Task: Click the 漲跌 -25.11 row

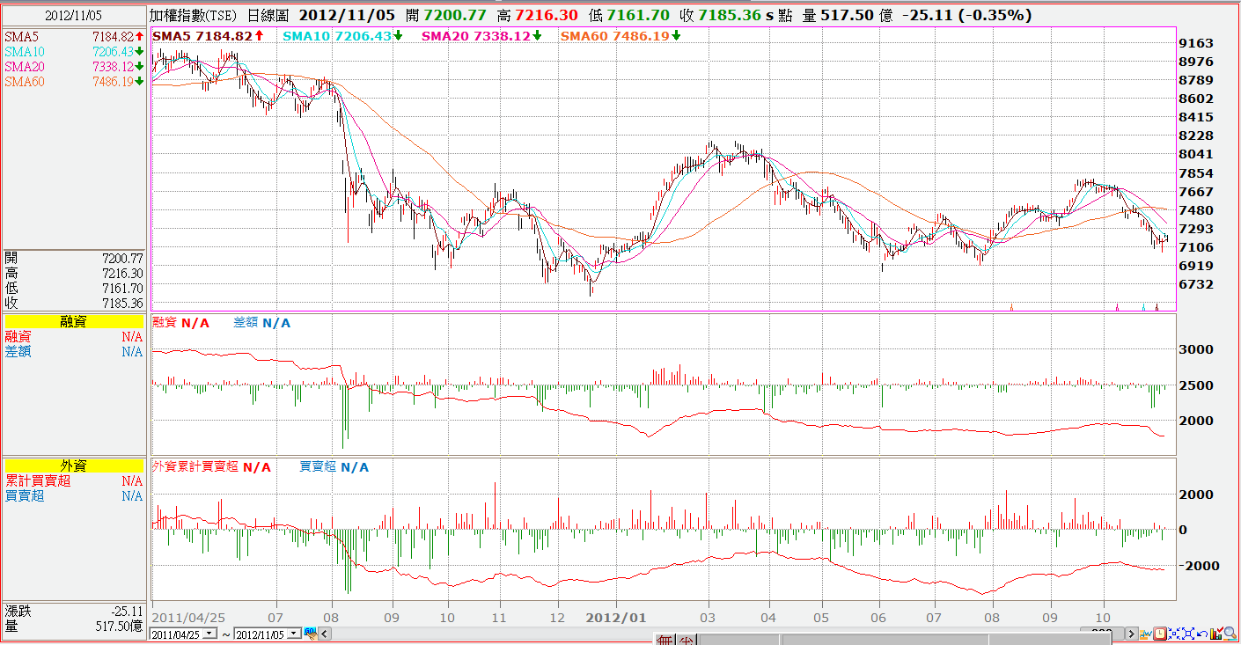Action: point(74,611)
